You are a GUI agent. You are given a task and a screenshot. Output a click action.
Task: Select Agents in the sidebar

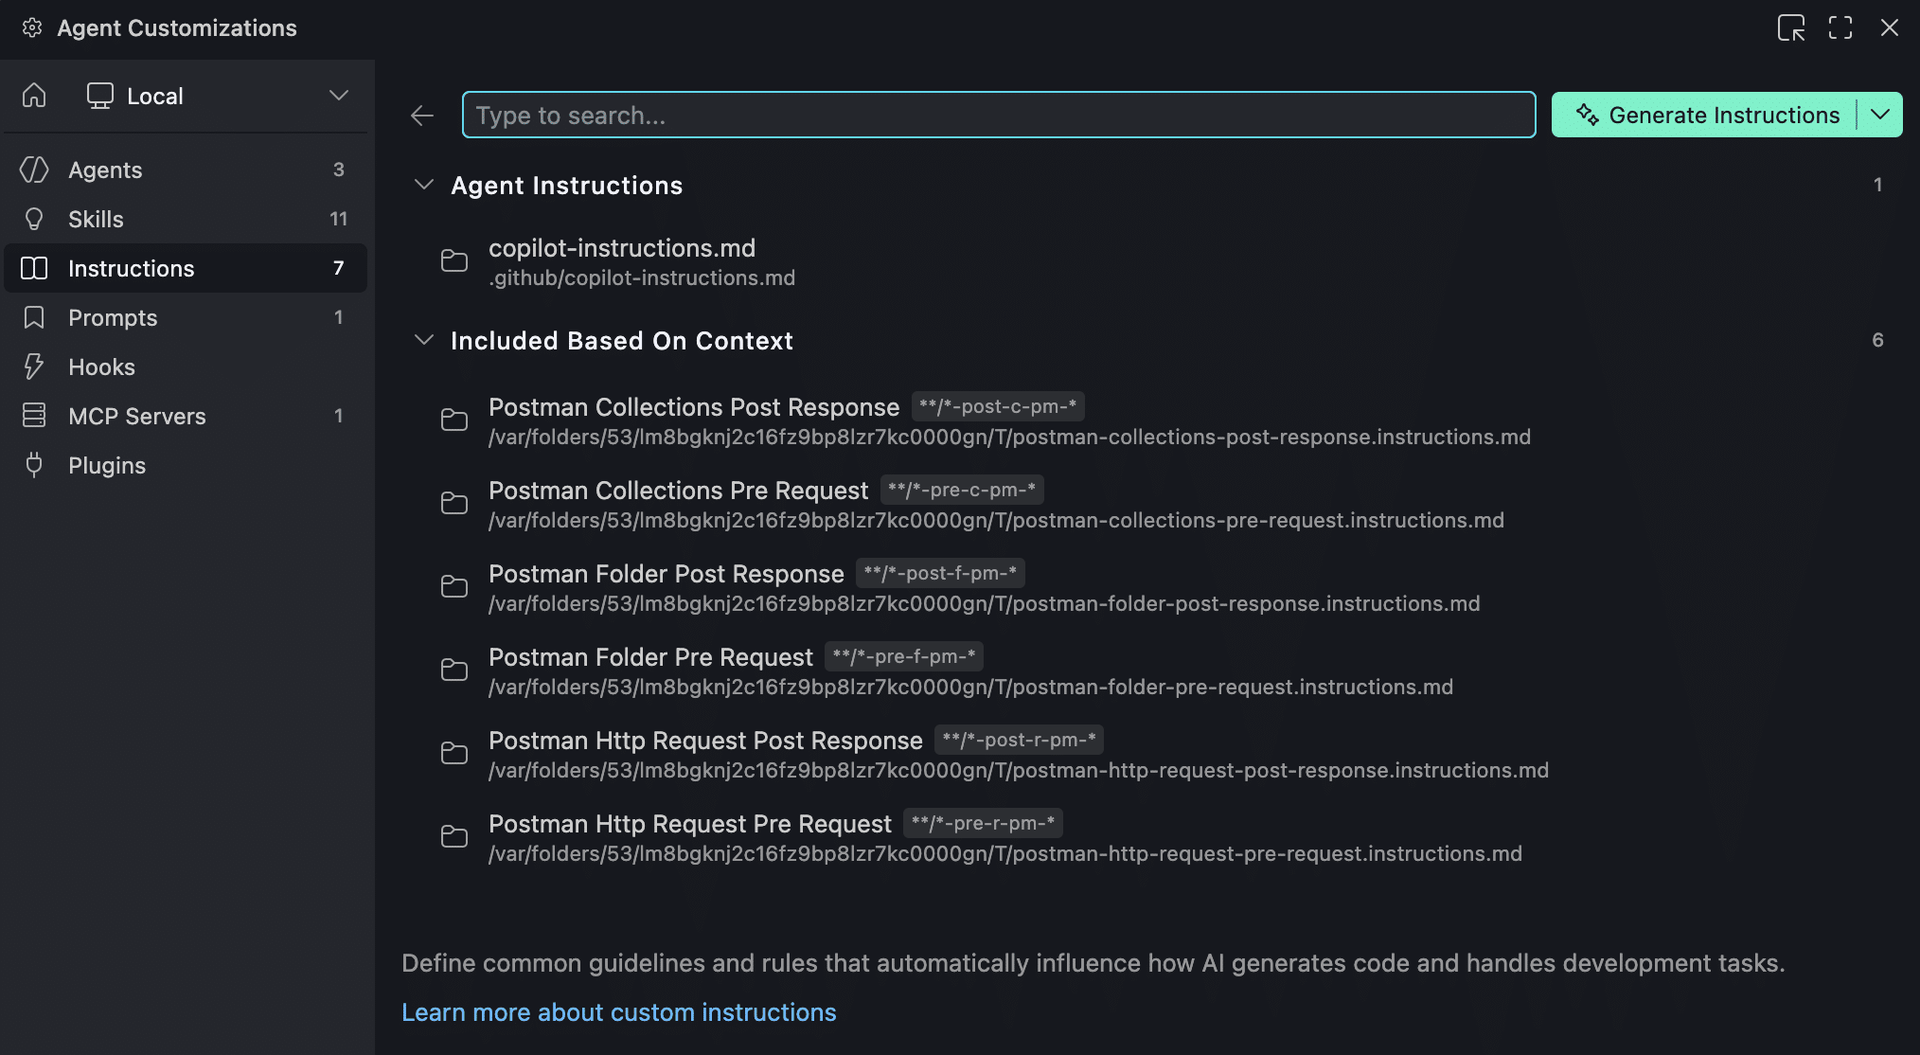pyautogui.click(x=186, y=170)
